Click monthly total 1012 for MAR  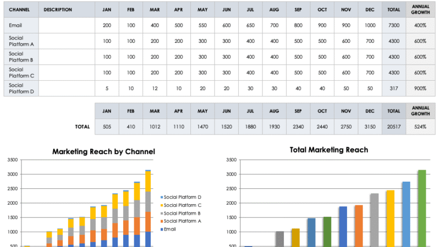click(155, 127)
